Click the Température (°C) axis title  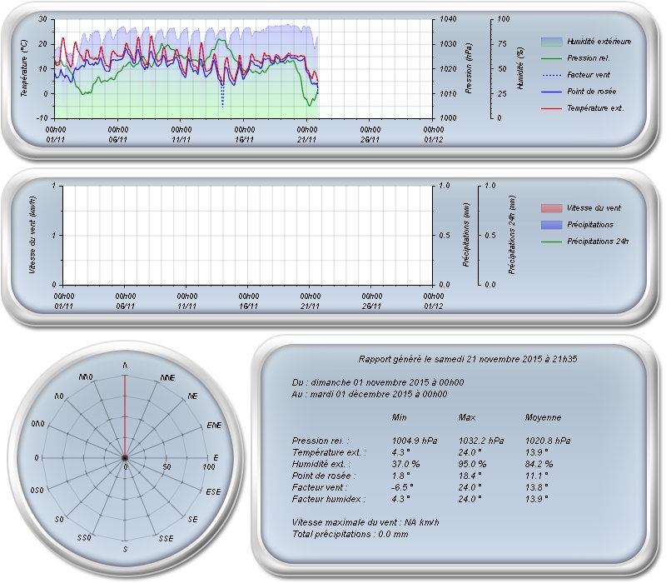24,68
